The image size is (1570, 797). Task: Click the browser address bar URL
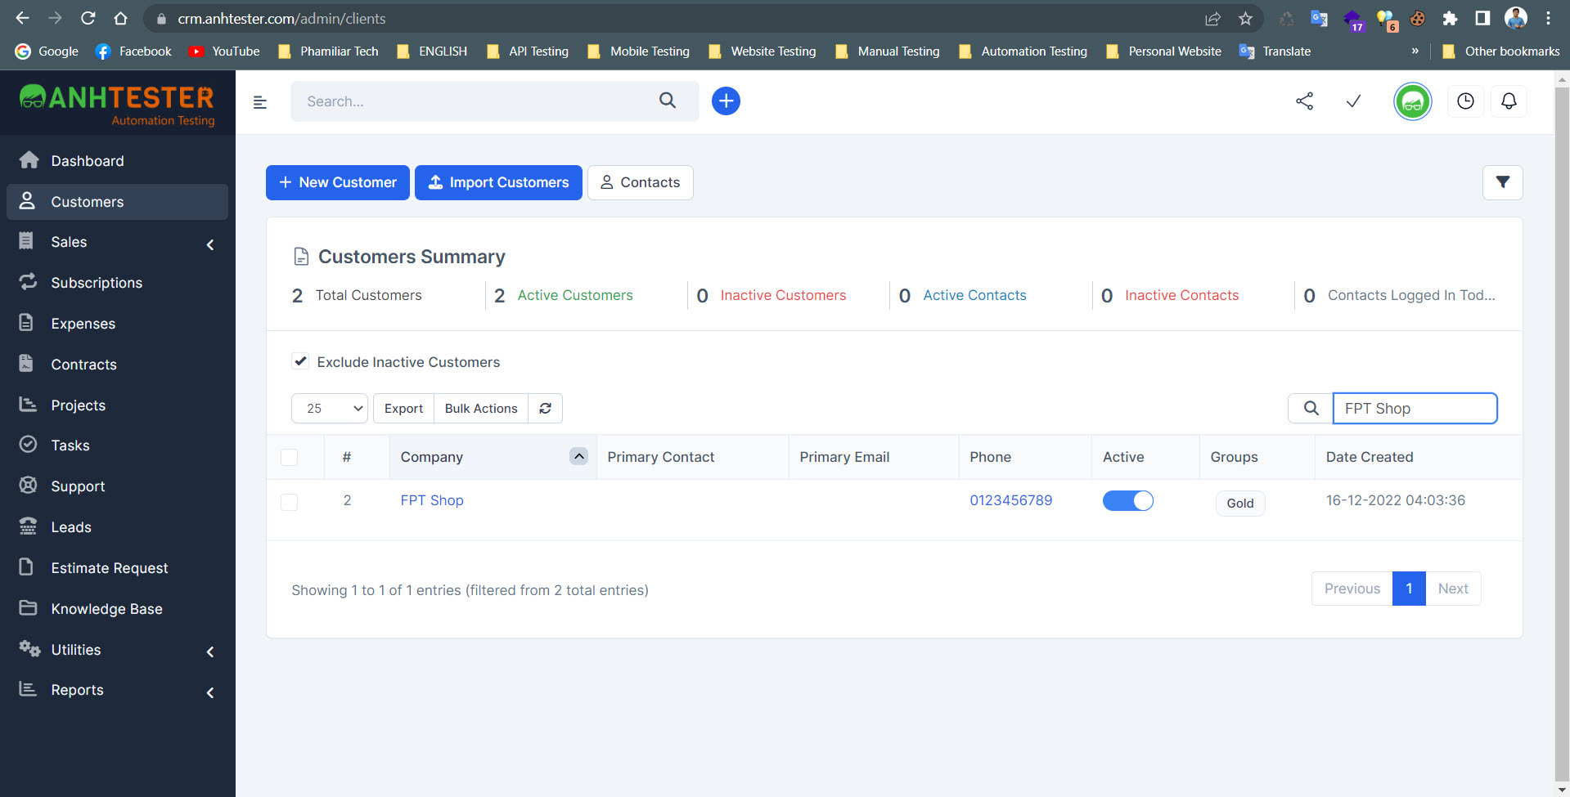point(281,18)
